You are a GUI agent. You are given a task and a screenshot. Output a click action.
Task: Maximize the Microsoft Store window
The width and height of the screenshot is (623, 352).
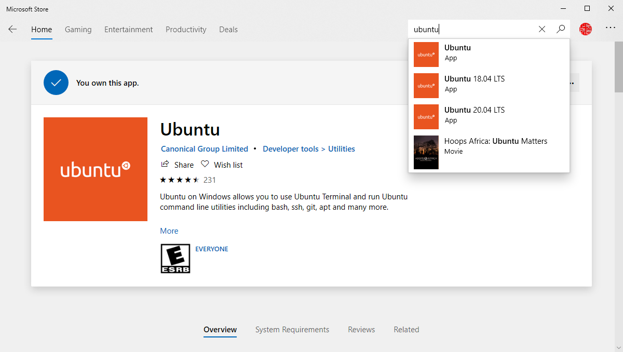[587, 8]
